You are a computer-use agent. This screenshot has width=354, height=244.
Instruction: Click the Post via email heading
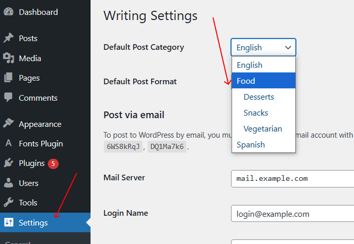click(x=134, y=115)
